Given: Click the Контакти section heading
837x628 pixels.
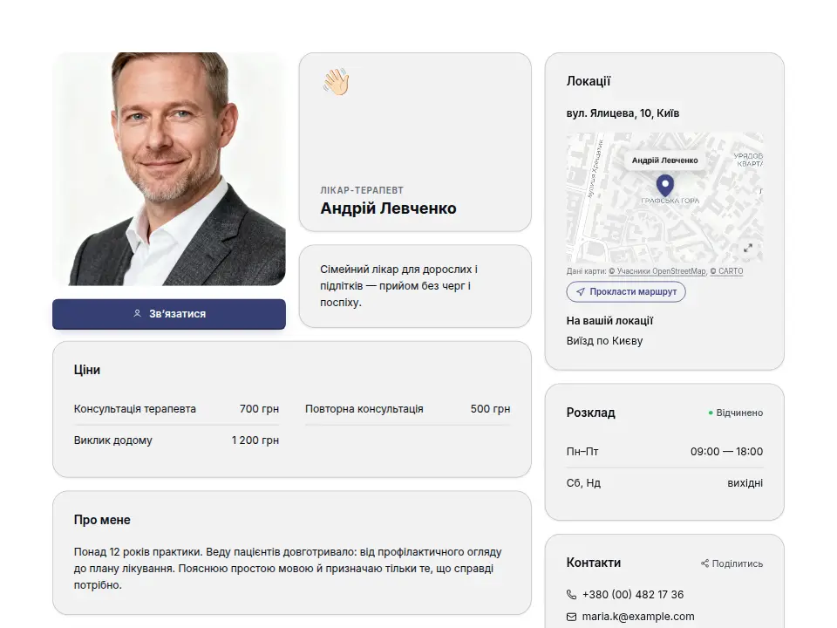Looking at the screenshot, I should coord(594,563).
